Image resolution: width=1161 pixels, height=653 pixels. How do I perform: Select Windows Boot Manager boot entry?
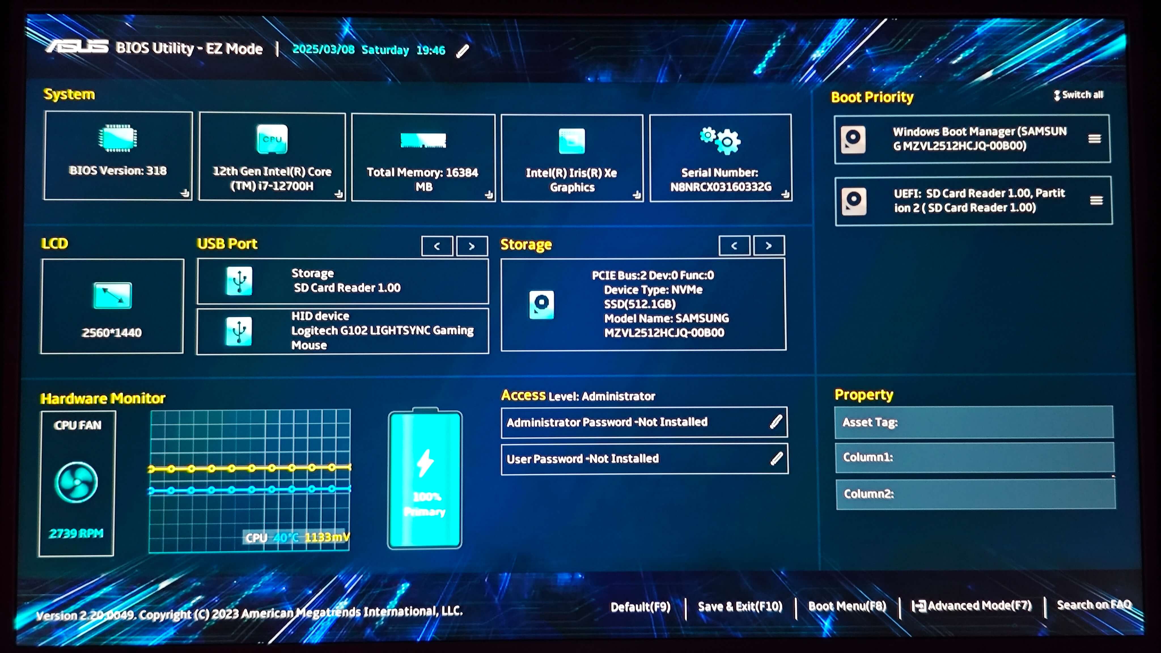pos(972,139)
